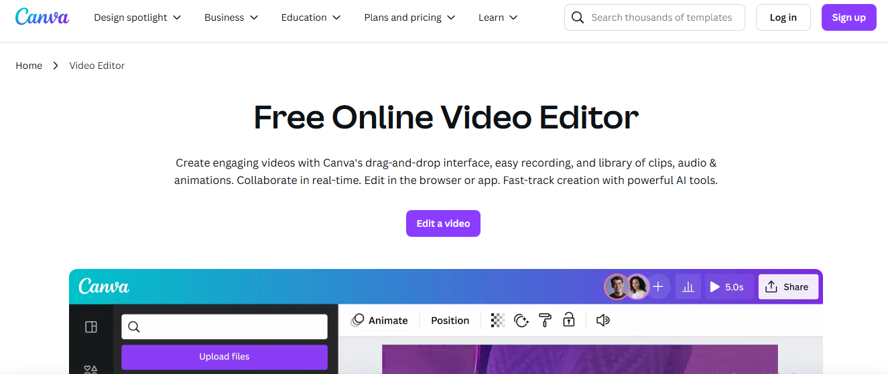888x374 pixels.
Task: Click the Log in button
Action: click(x=783, y=17)
